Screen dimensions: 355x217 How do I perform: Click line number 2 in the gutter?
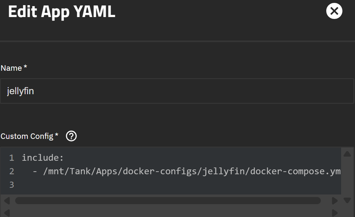pos(12,171)
